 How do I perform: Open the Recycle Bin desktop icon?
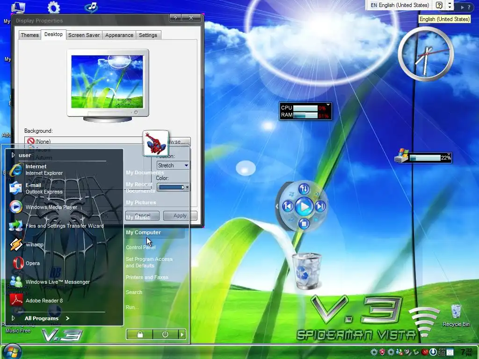pyautogui.click(x=456, y=315)
